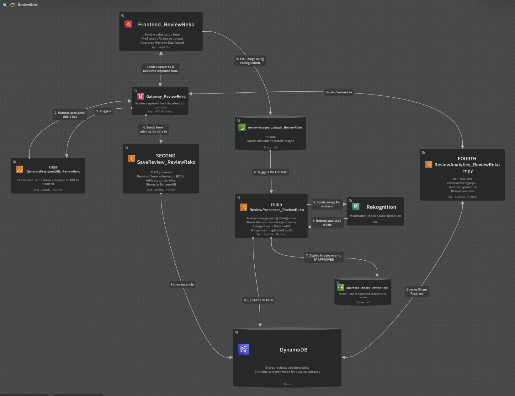Viewport: 515px width, 396px height.
Task: Click the '2. Returns presigned URL + key' label
Action: pos(70,115)
